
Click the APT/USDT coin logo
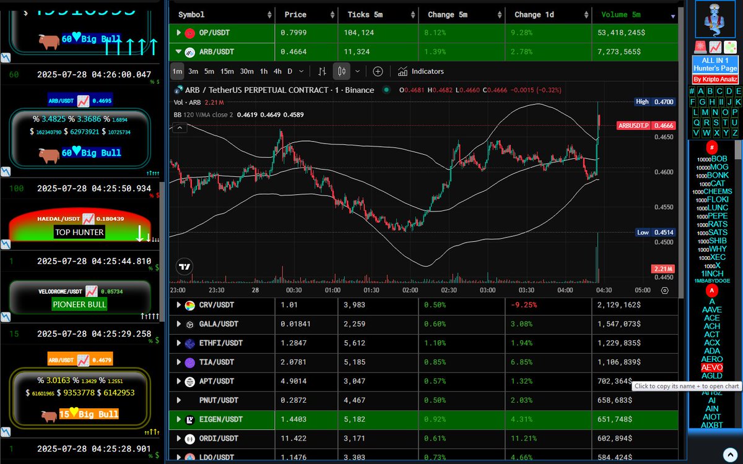(x=190, y=382)
